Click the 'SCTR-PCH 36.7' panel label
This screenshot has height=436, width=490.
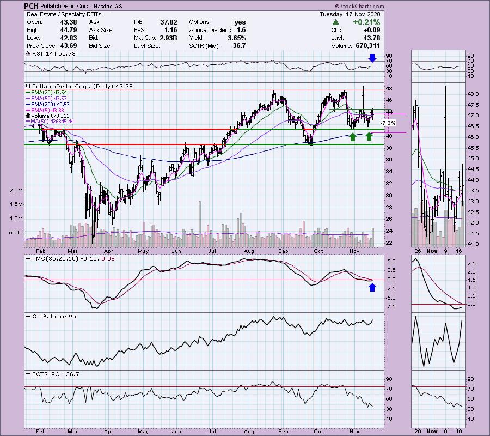pos(56,374)
